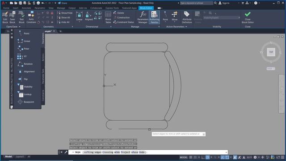Screen dimensions: 286x161
Task: Pick the Basepoint parameter in palette
Action: click(x=26, y=102)
